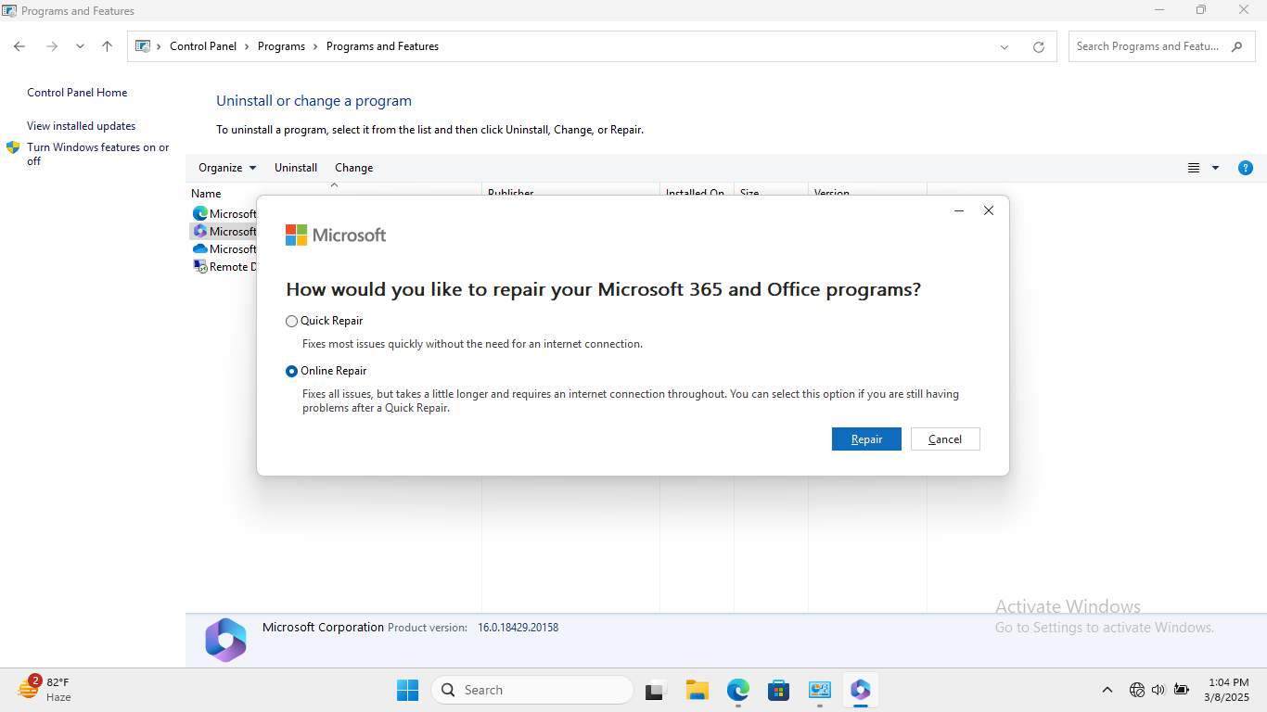Open the blue Help icon
Screen dimensions: 1267x712
point(1246,168)
